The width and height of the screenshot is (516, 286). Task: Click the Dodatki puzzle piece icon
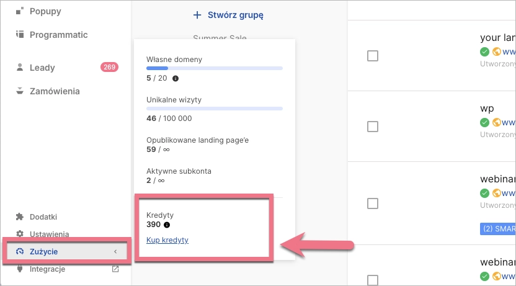click(x=20, y=217)
